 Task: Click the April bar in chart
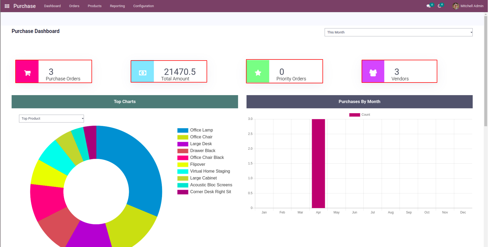tap(318, 163)
